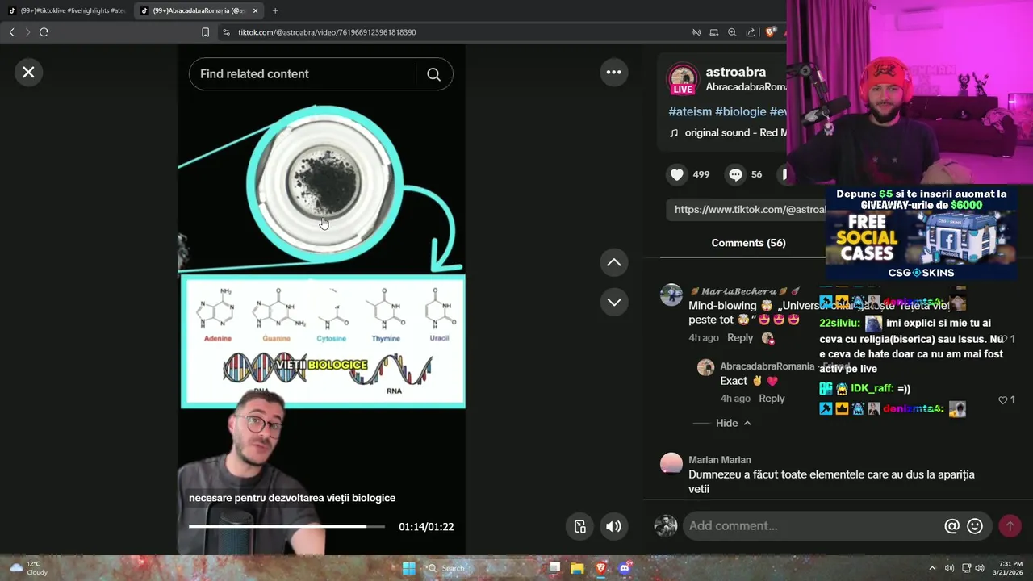
Task: Collapse replies with Hide chevron
Action: coord(733,423)
